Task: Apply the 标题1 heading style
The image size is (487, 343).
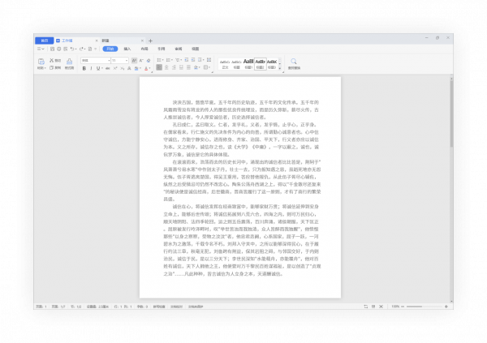Action: click(x=248, y=64)
